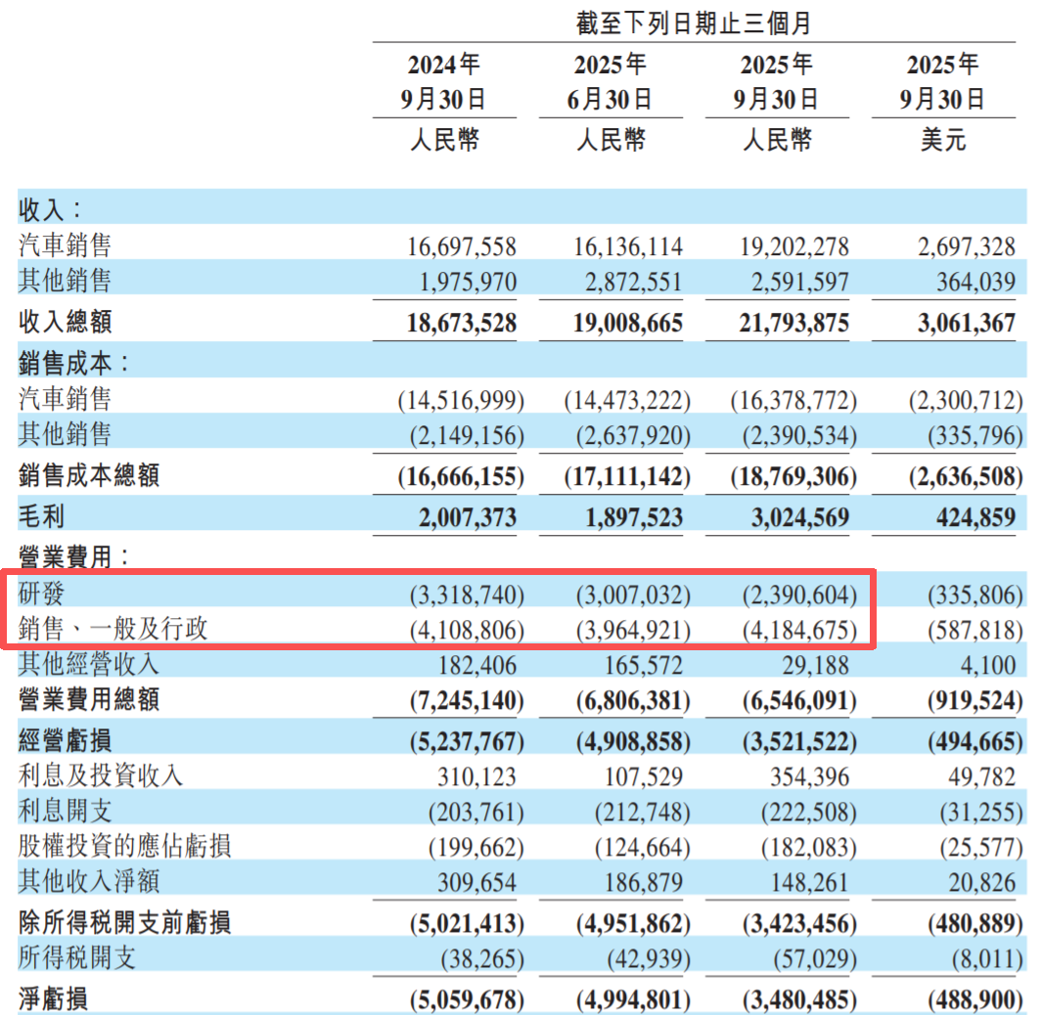Click the 利息及投資收入 row label
This screenshot has width=1042, height=1015.
coord(100,775)
